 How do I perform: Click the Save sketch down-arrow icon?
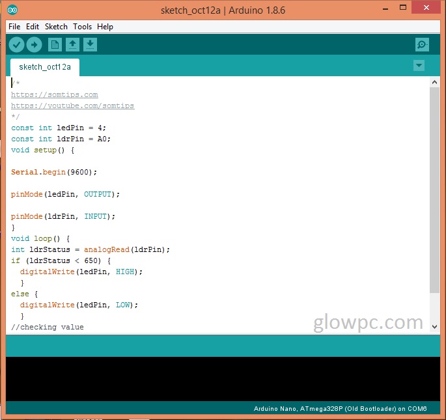click(x=91, y=45)
